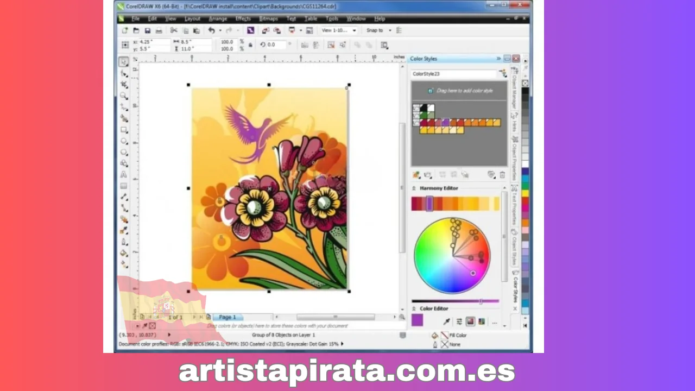Viewport: 695px width, 391px height.
Task: Toggle the color palettes mode in Color Editor
Action: (482, 321)
